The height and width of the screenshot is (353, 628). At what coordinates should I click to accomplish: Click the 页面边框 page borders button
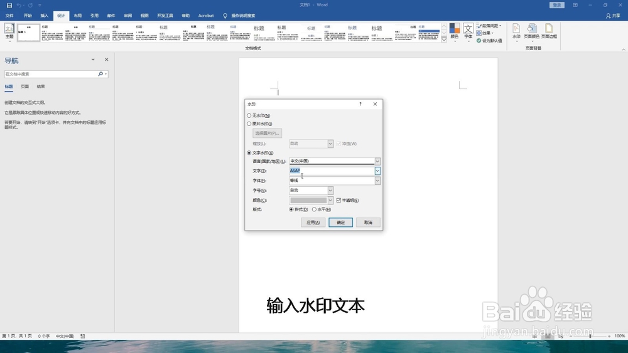coord(549,31)
